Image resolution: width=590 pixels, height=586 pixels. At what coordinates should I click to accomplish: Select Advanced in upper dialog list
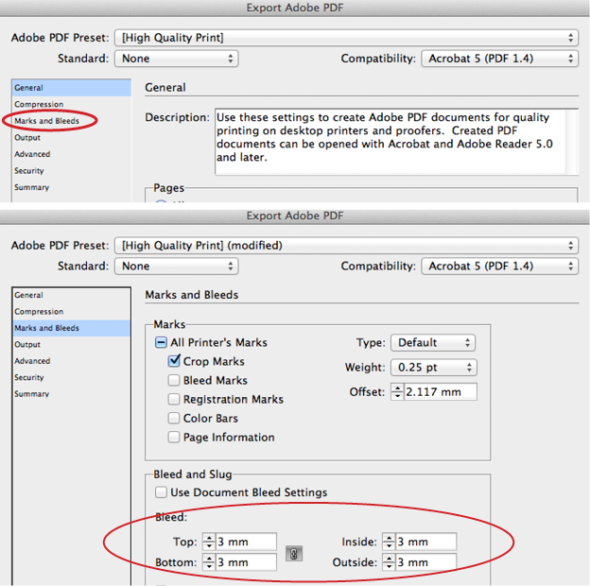click(72, 154)
